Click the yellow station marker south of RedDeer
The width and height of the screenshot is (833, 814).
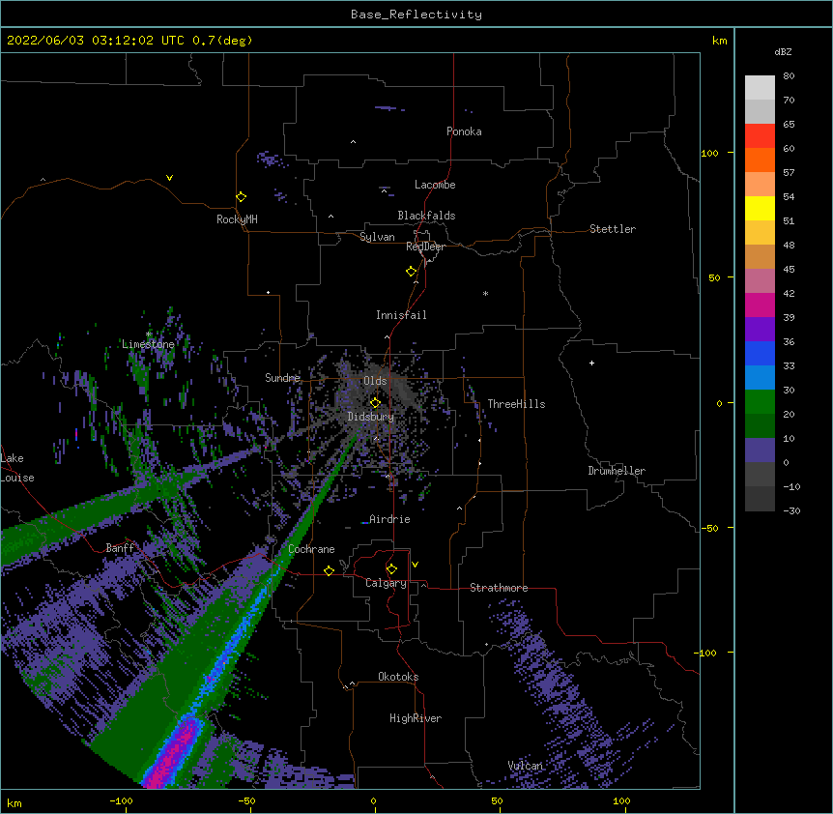[x=411, y=272]
